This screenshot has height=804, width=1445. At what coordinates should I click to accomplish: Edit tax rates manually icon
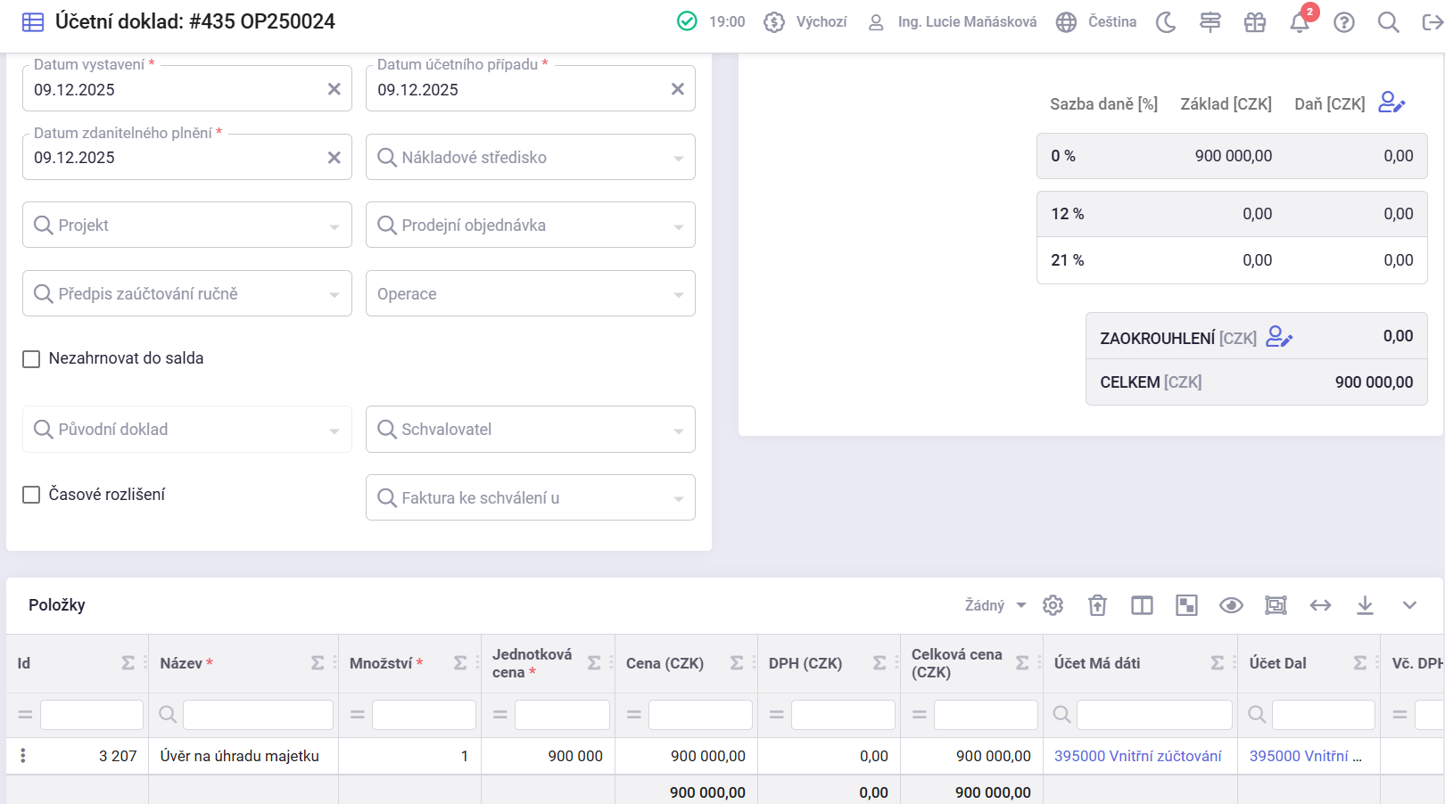click(x=1391, y=103)
